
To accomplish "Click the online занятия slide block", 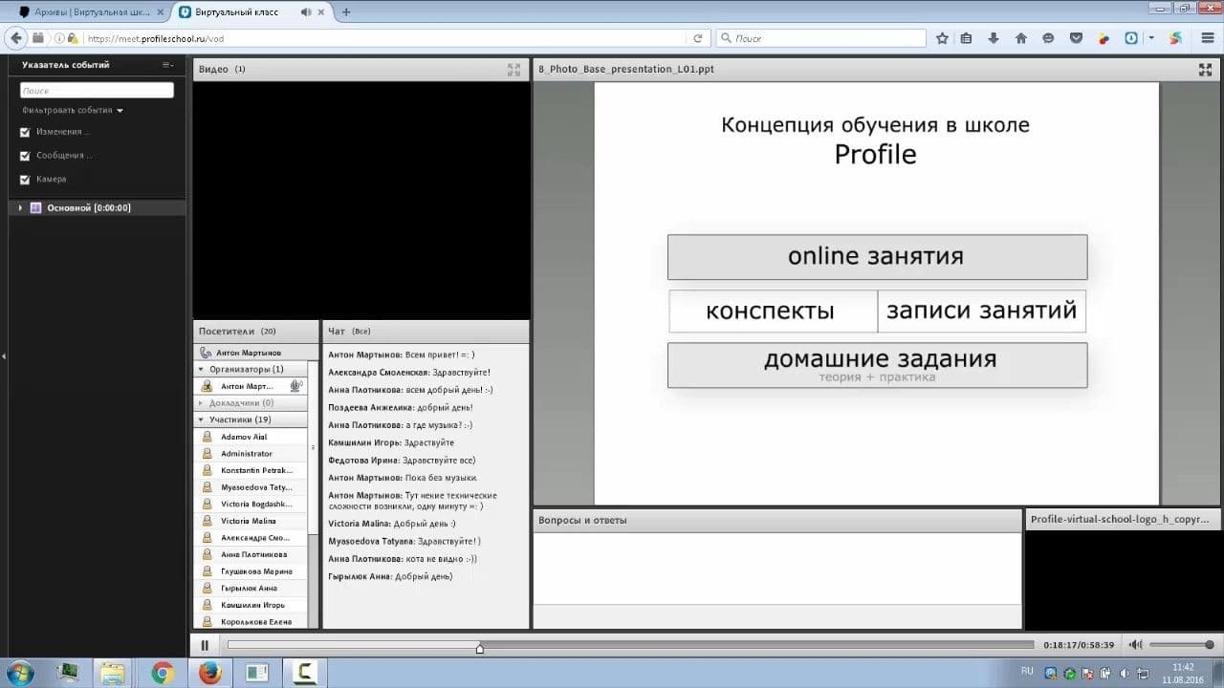I will coord(877,257).
